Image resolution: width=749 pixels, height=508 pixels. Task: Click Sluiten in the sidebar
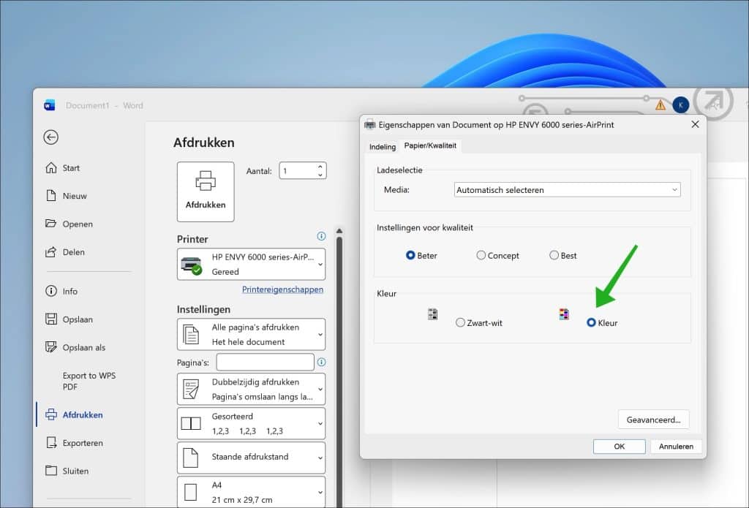(75, 471)
